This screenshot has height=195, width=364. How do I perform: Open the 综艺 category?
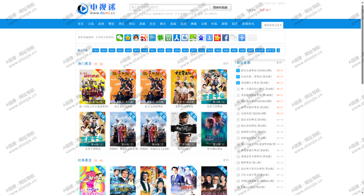(x=235, y=24)
